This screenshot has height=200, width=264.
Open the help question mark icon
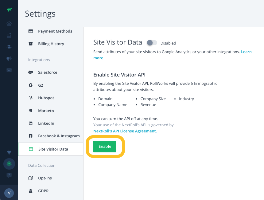(x=9, y=175)
